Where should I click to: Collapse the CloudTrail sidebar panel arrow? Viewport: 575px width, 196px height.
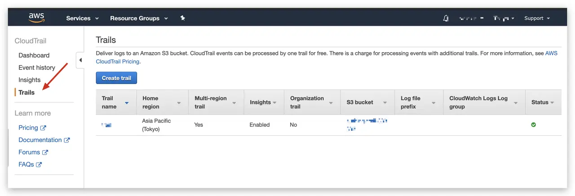[x=80, y=60]
